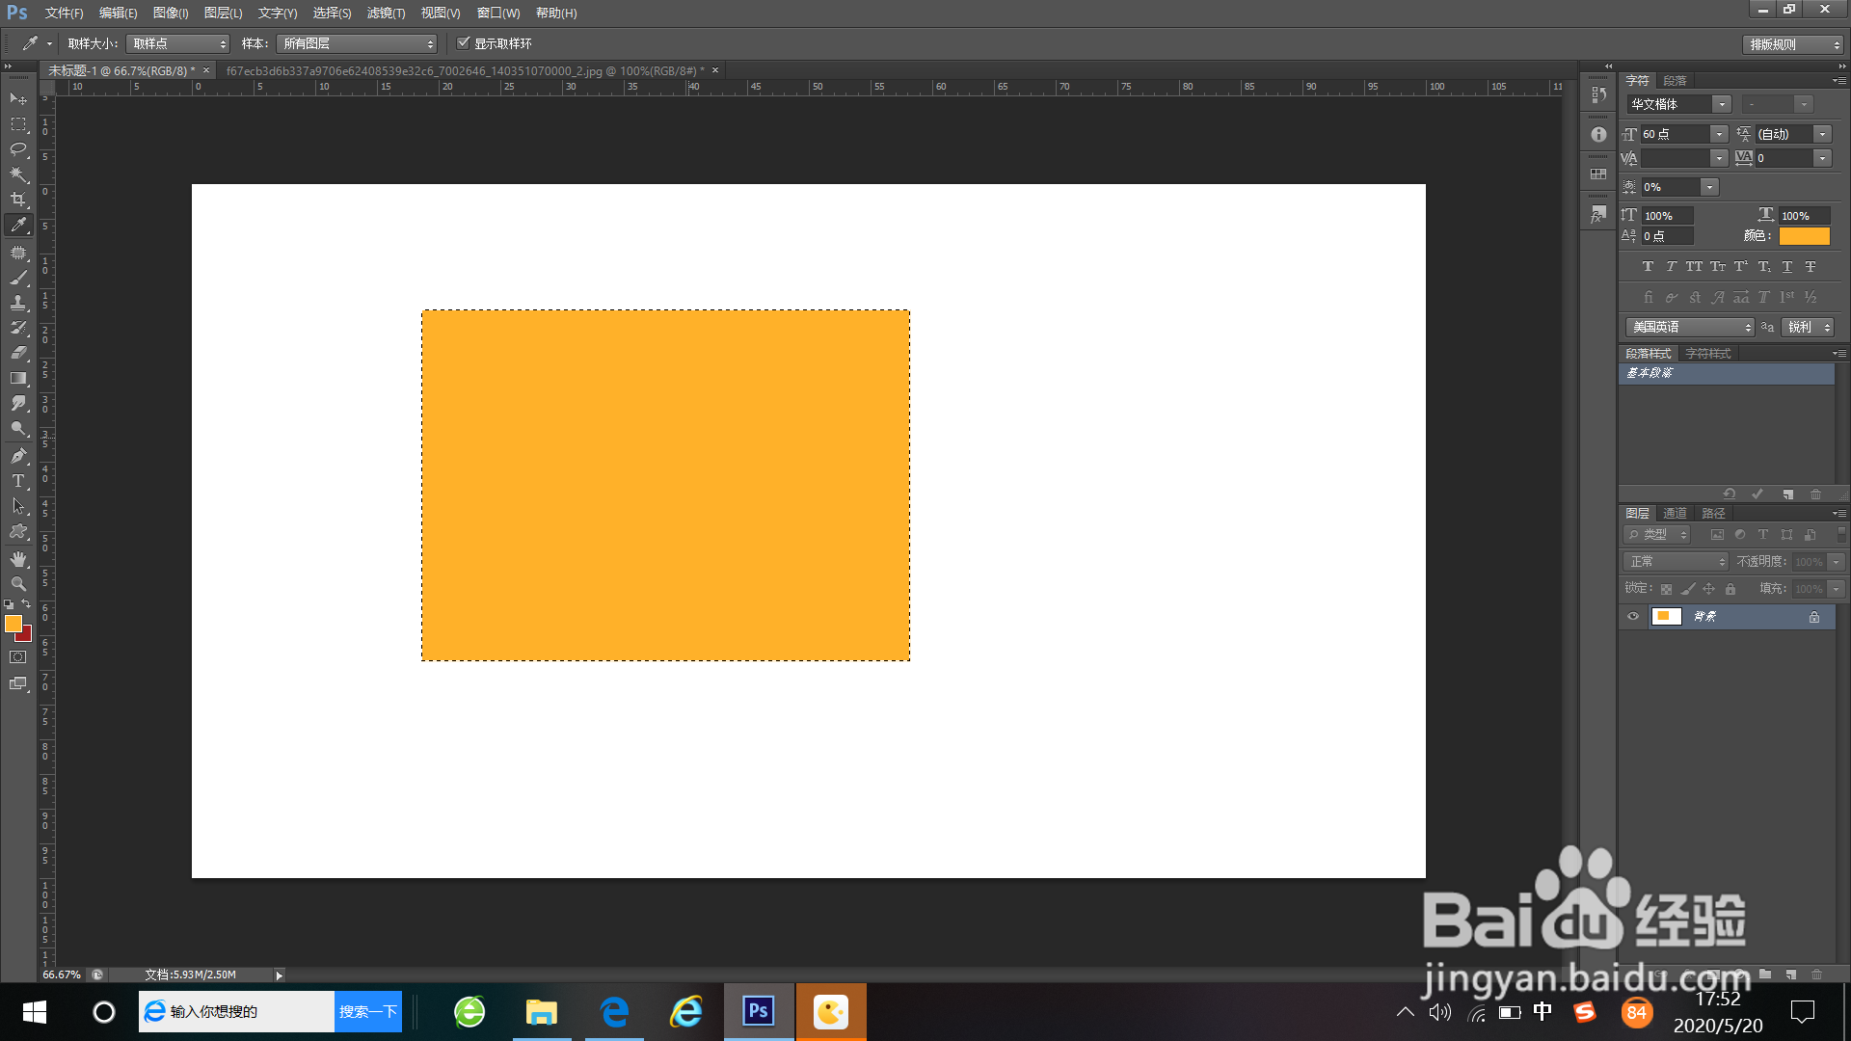
Task: Select the Hand tool
Action: 18,559
